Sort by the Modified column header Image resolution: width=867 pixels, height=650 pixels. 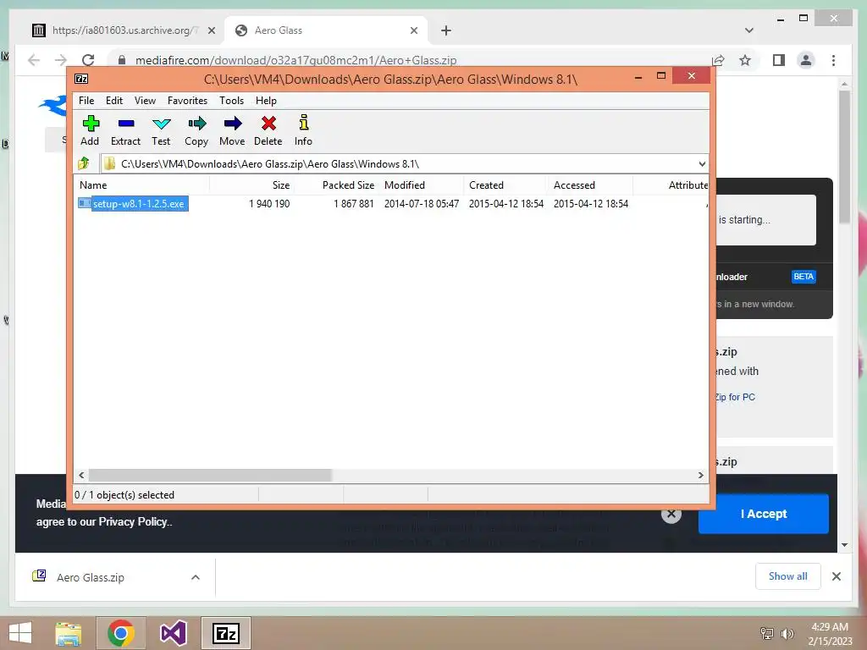point(422,185)
